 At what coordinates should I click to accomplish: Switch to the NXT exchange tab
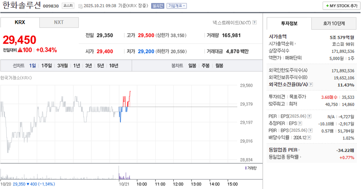pyautogui.click(x=59, y=22)
